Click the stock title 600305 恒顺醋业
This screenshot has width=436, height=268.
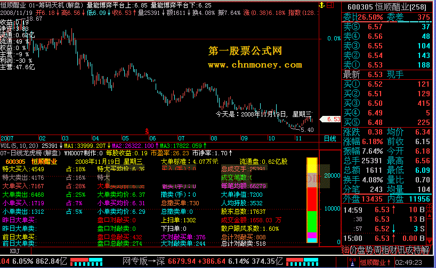coord(386,7)
